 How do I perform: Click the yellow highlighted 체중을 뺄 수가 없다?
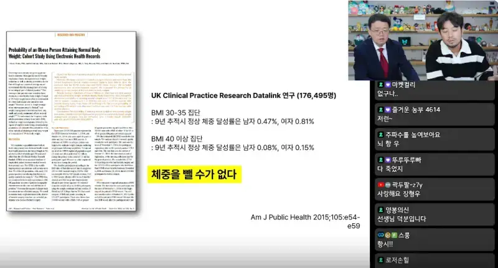click(x=194, y=175)
